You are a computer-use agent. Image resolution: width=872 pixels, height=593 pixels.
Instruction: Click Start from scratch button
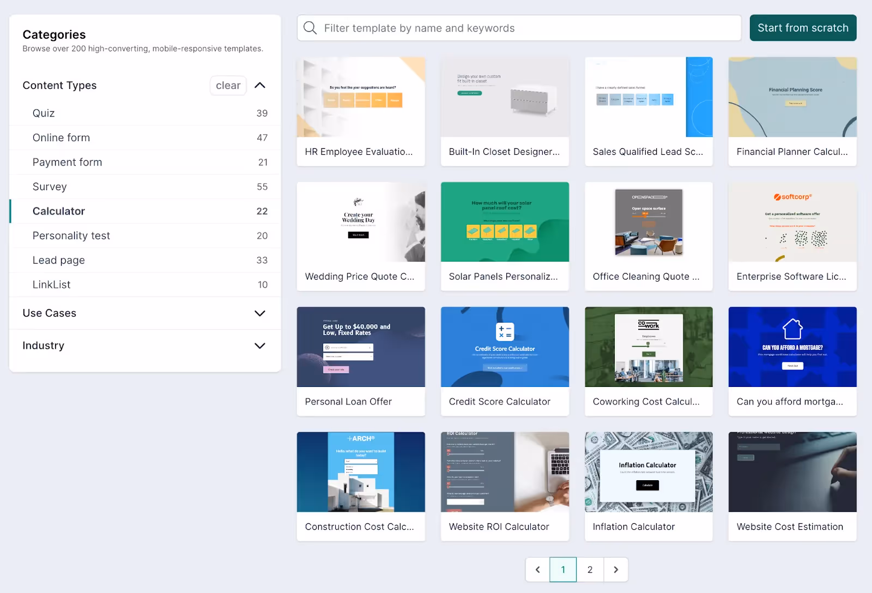(x=803, y=28)
